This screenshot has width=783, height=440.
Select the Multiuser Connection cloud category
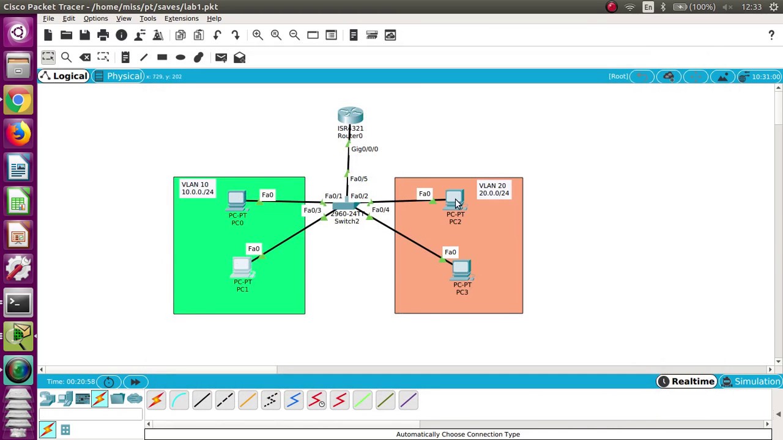(135, 399)
